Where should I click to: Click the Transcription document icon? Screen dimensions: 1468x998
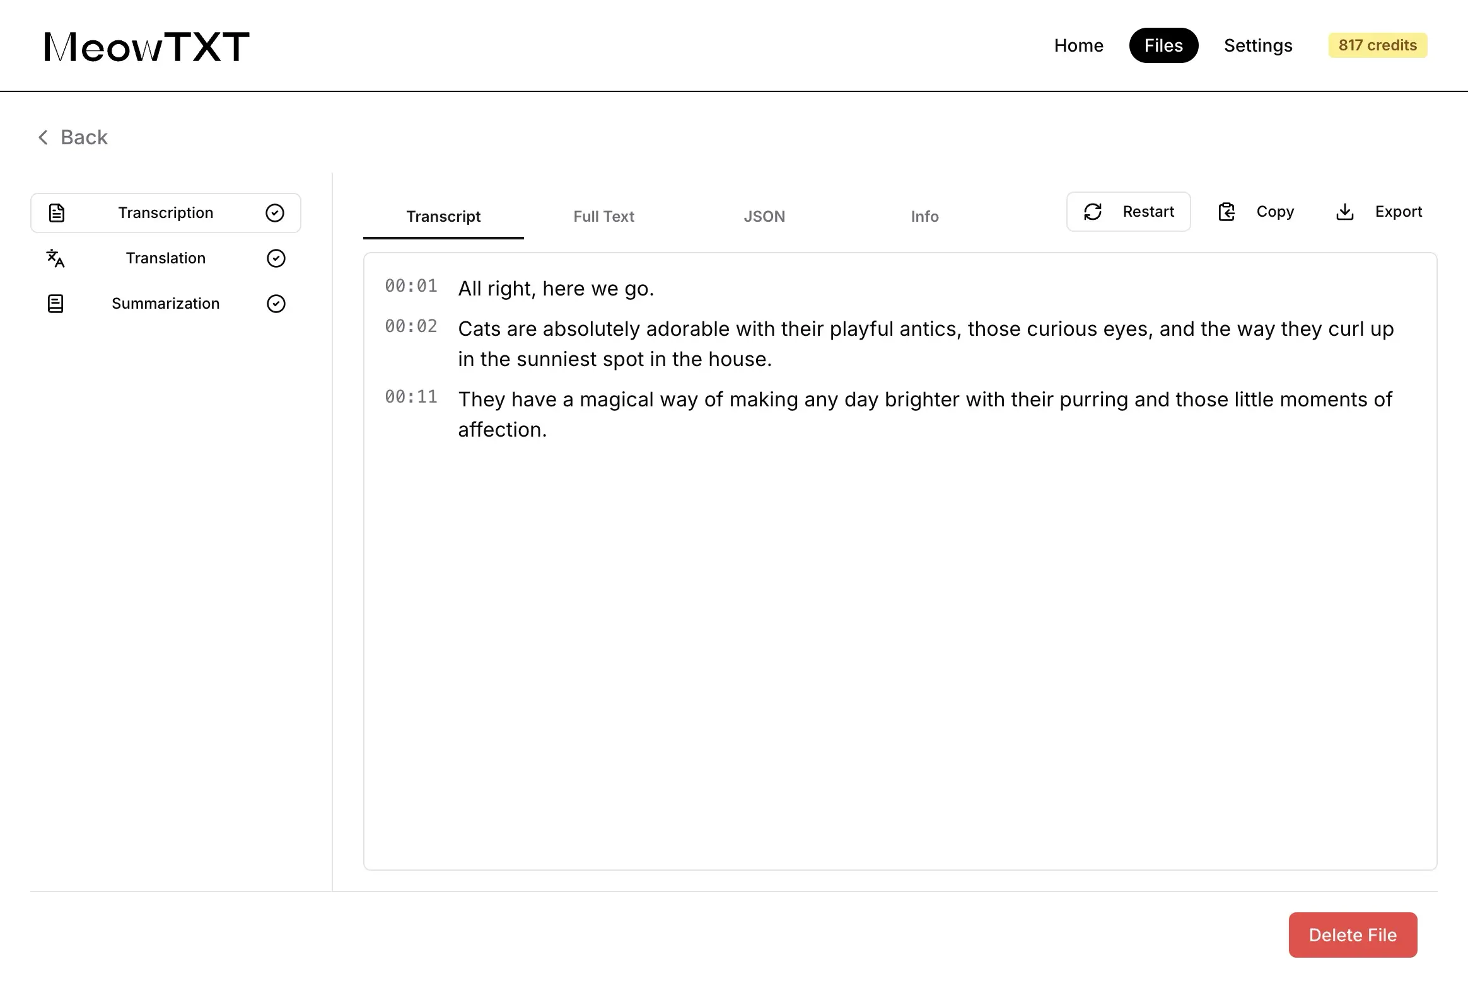[57, 213]
